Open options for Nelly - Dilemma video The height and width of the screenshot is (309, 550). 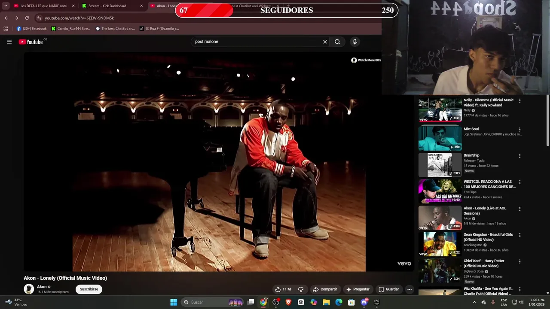pyautogui.click(x=519, y=101)
